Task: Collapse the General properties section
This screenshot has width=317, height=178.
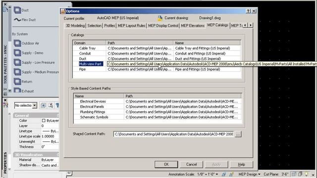Action: coord(57,115)
